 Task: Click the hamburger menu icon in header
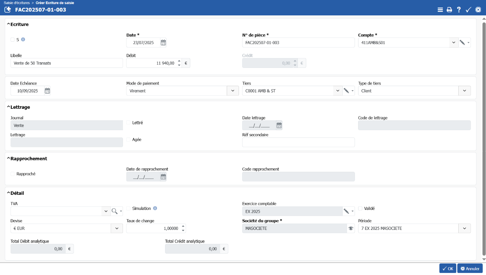coord(440,10)
